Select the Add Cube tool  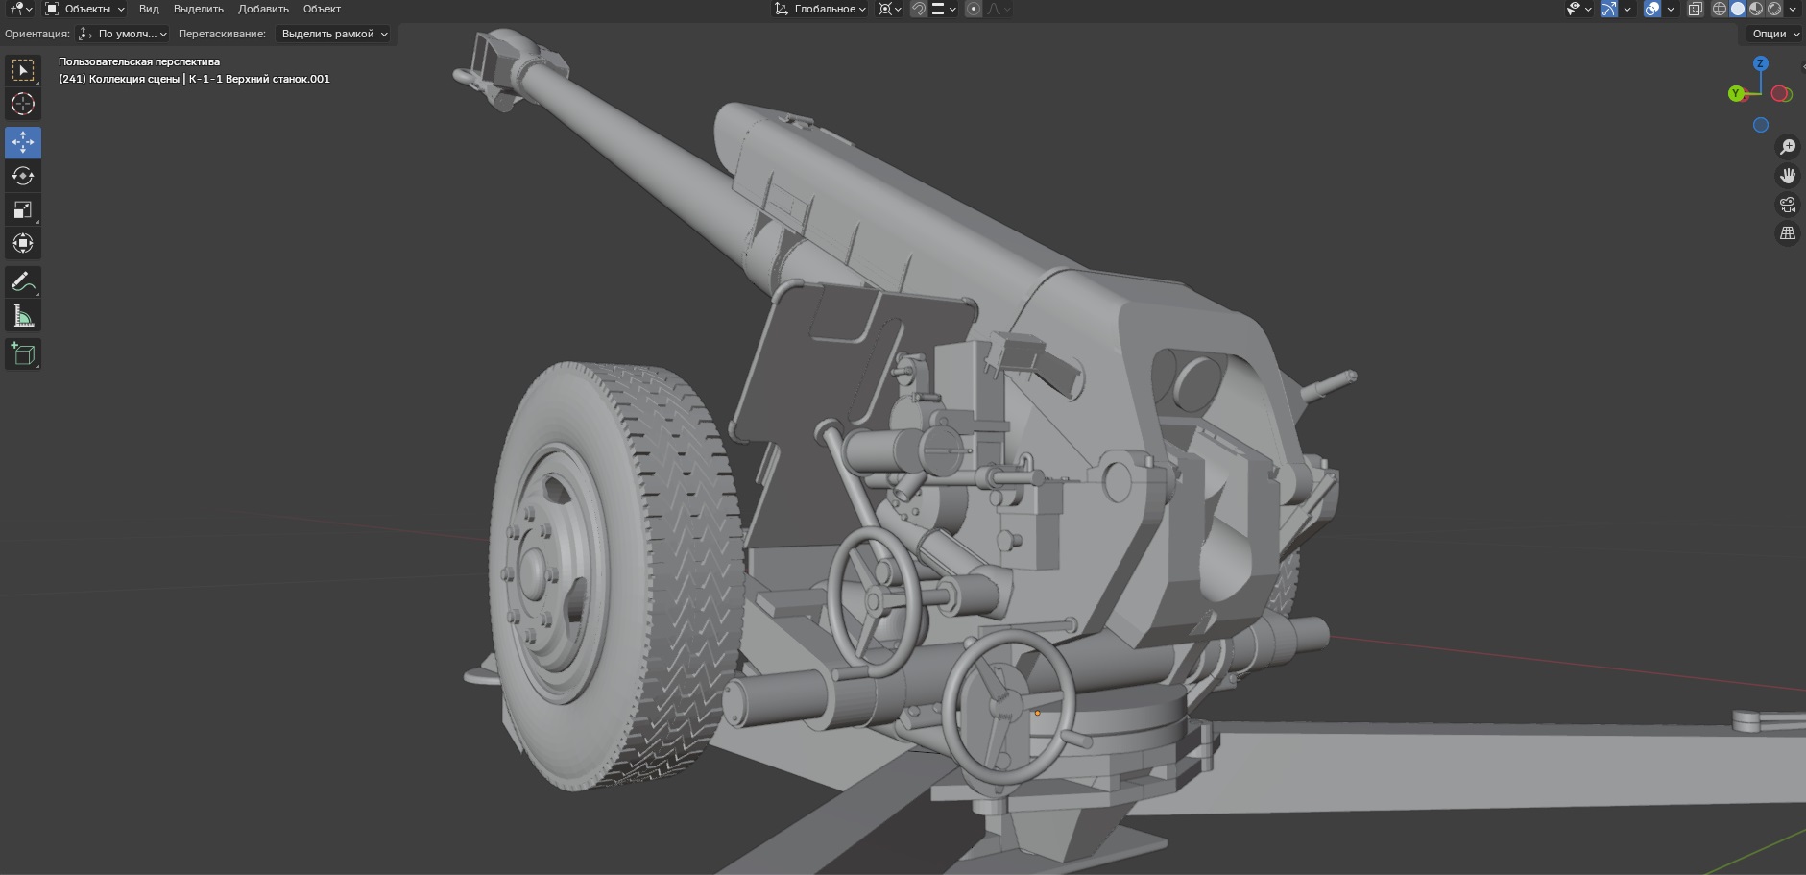tap(23, 354)
